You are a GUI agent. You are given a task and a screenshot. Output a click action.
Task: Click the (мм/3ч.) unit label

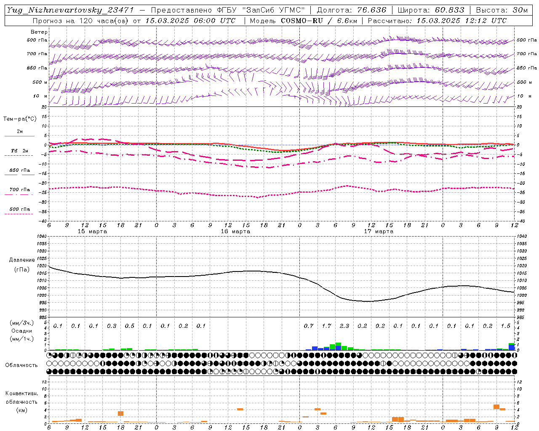pyautogui.click(x=21, y=323)
